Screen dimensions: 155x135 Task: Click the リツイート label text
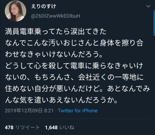[x=28, y=128]
